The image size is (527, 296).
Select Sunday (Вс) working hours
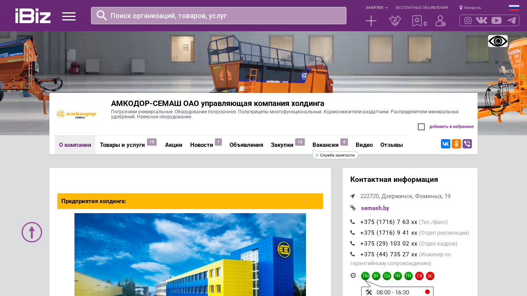[430, 276]
